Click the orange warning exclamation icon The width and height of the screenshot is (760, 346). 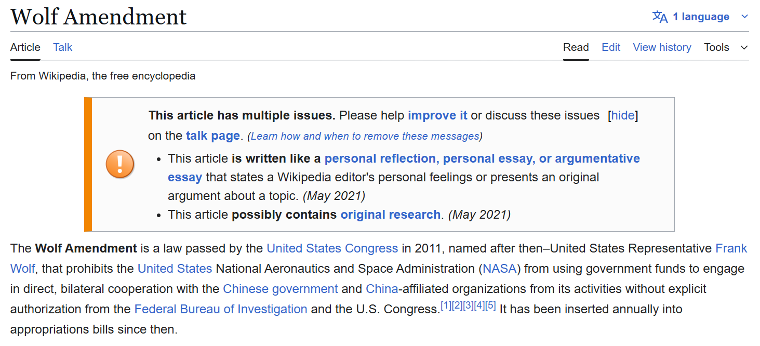pyautogui.click(x=120, y=164)
